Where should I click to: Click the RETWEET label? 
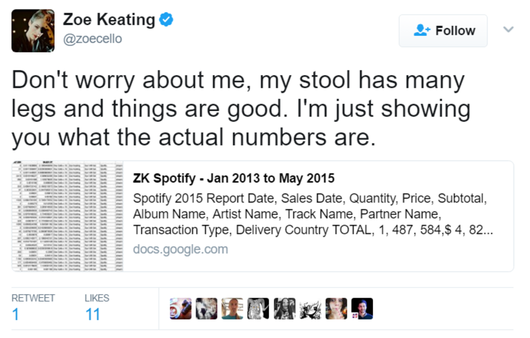(33, 298)
